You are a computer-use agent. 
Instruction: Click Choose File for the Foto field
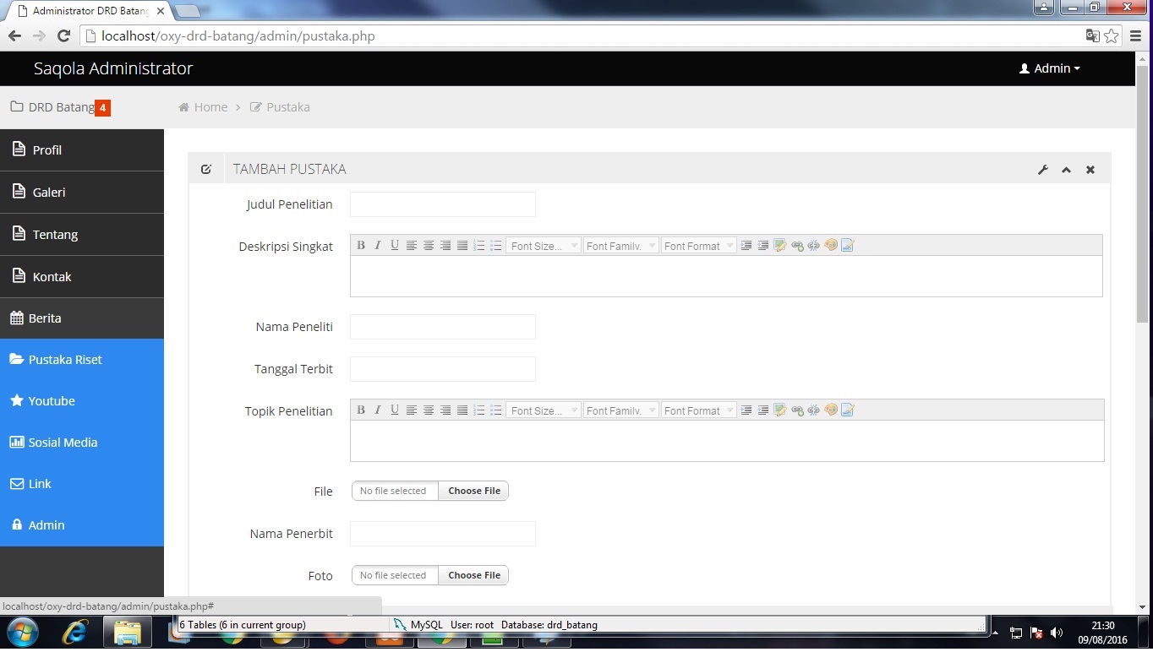coord(473,575)
